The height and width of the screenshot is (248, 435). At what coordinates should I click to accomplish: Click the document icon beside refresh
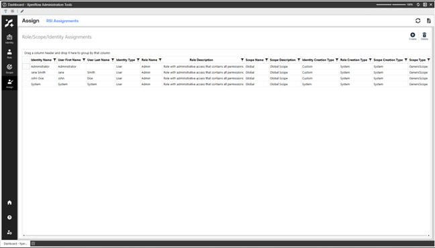pos(428,21)
